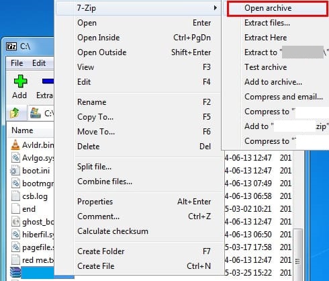Click the C: drive icon in the address bar
This screenshot has width=329, height=281.
(x=36, y=113)
